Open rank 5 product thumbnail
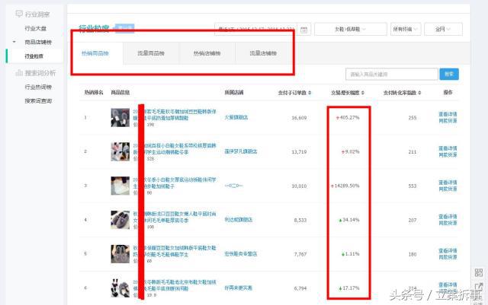The image size is (488, 305). 120,254
